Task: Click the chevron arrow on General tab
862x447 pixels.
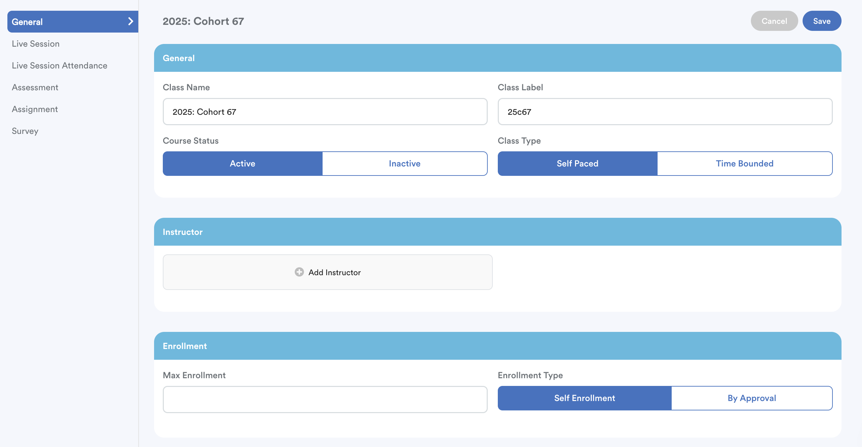Action: (131, 21)
